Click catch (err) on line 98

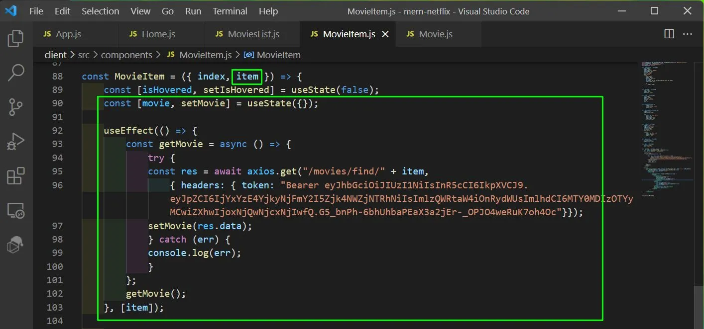(189, 240)
